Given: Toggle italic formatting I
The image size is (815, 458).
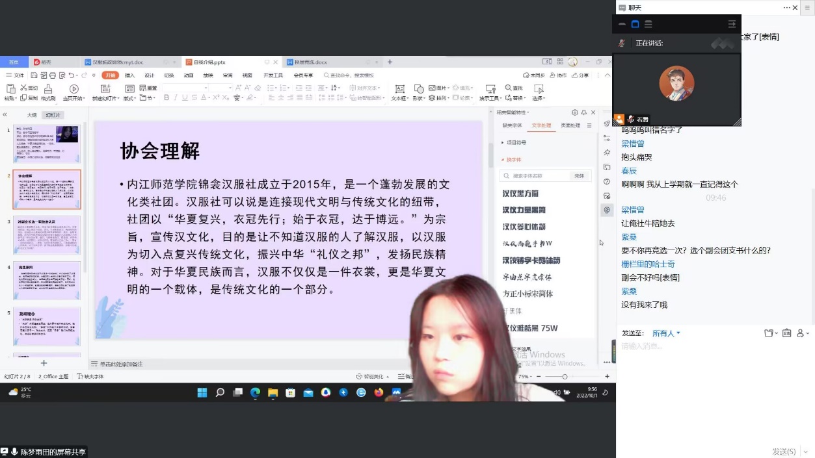Looking at the screenshot, I should pos(176,98).
